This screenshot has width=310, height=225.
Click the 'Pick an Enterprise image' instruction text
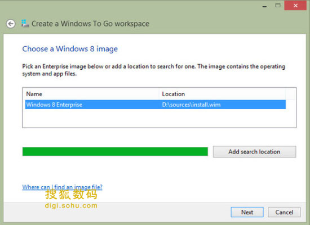[x=154, y=70]
